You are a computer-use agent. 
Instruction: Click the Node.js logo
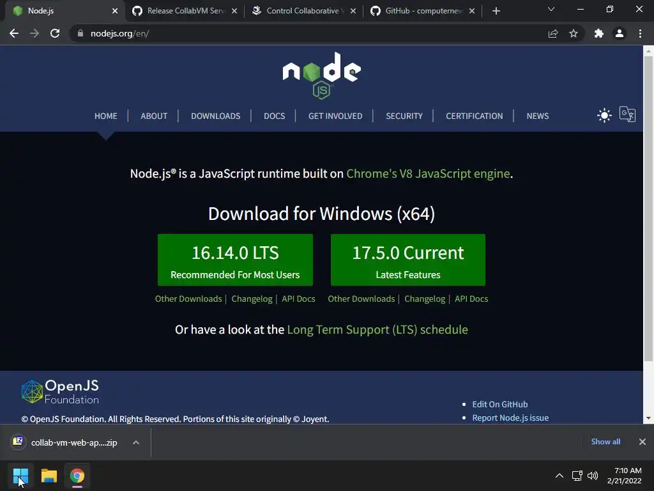tap(322, 75)
